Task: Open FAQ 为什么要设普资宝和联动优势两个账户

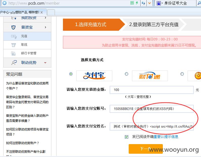Action: click(27, 86)
